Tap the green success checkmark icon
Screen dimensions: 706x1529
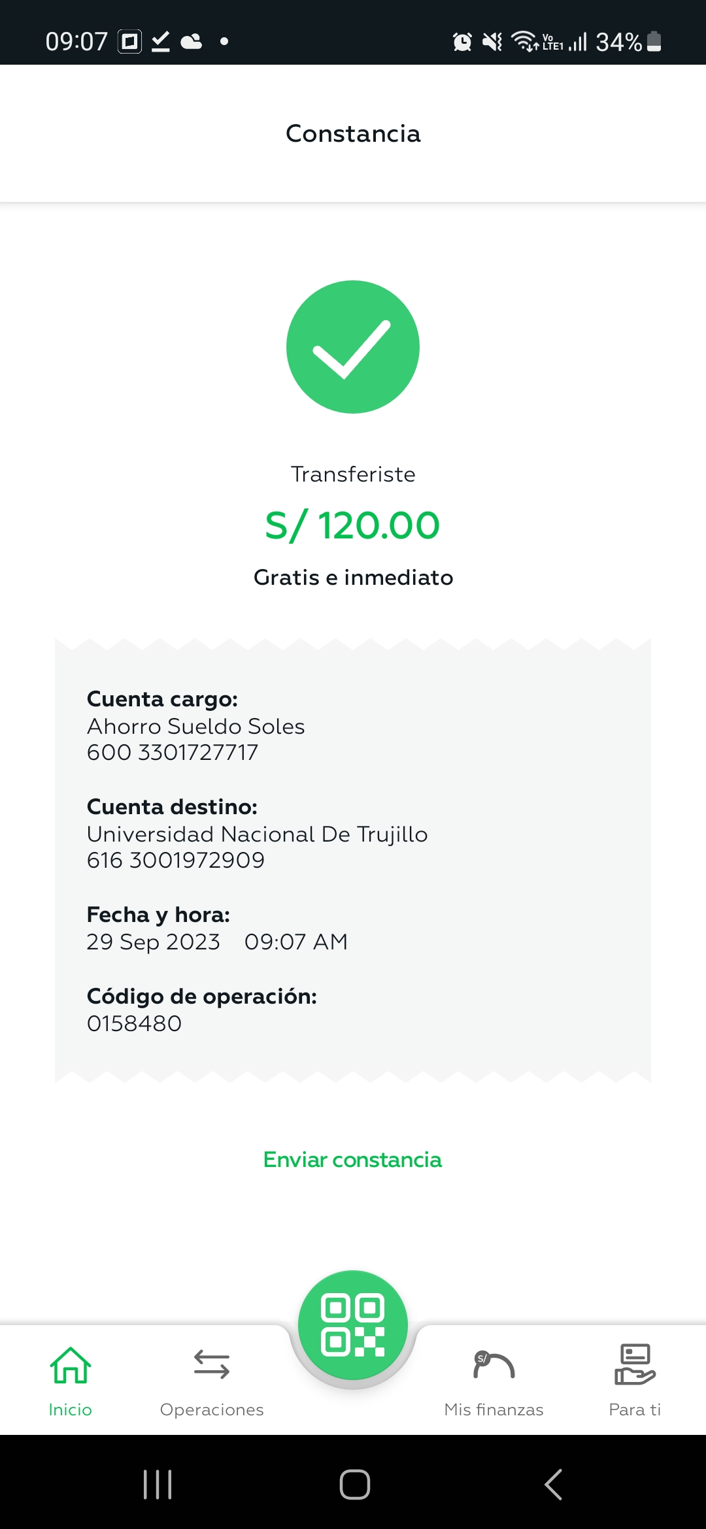tap(353, 347)
